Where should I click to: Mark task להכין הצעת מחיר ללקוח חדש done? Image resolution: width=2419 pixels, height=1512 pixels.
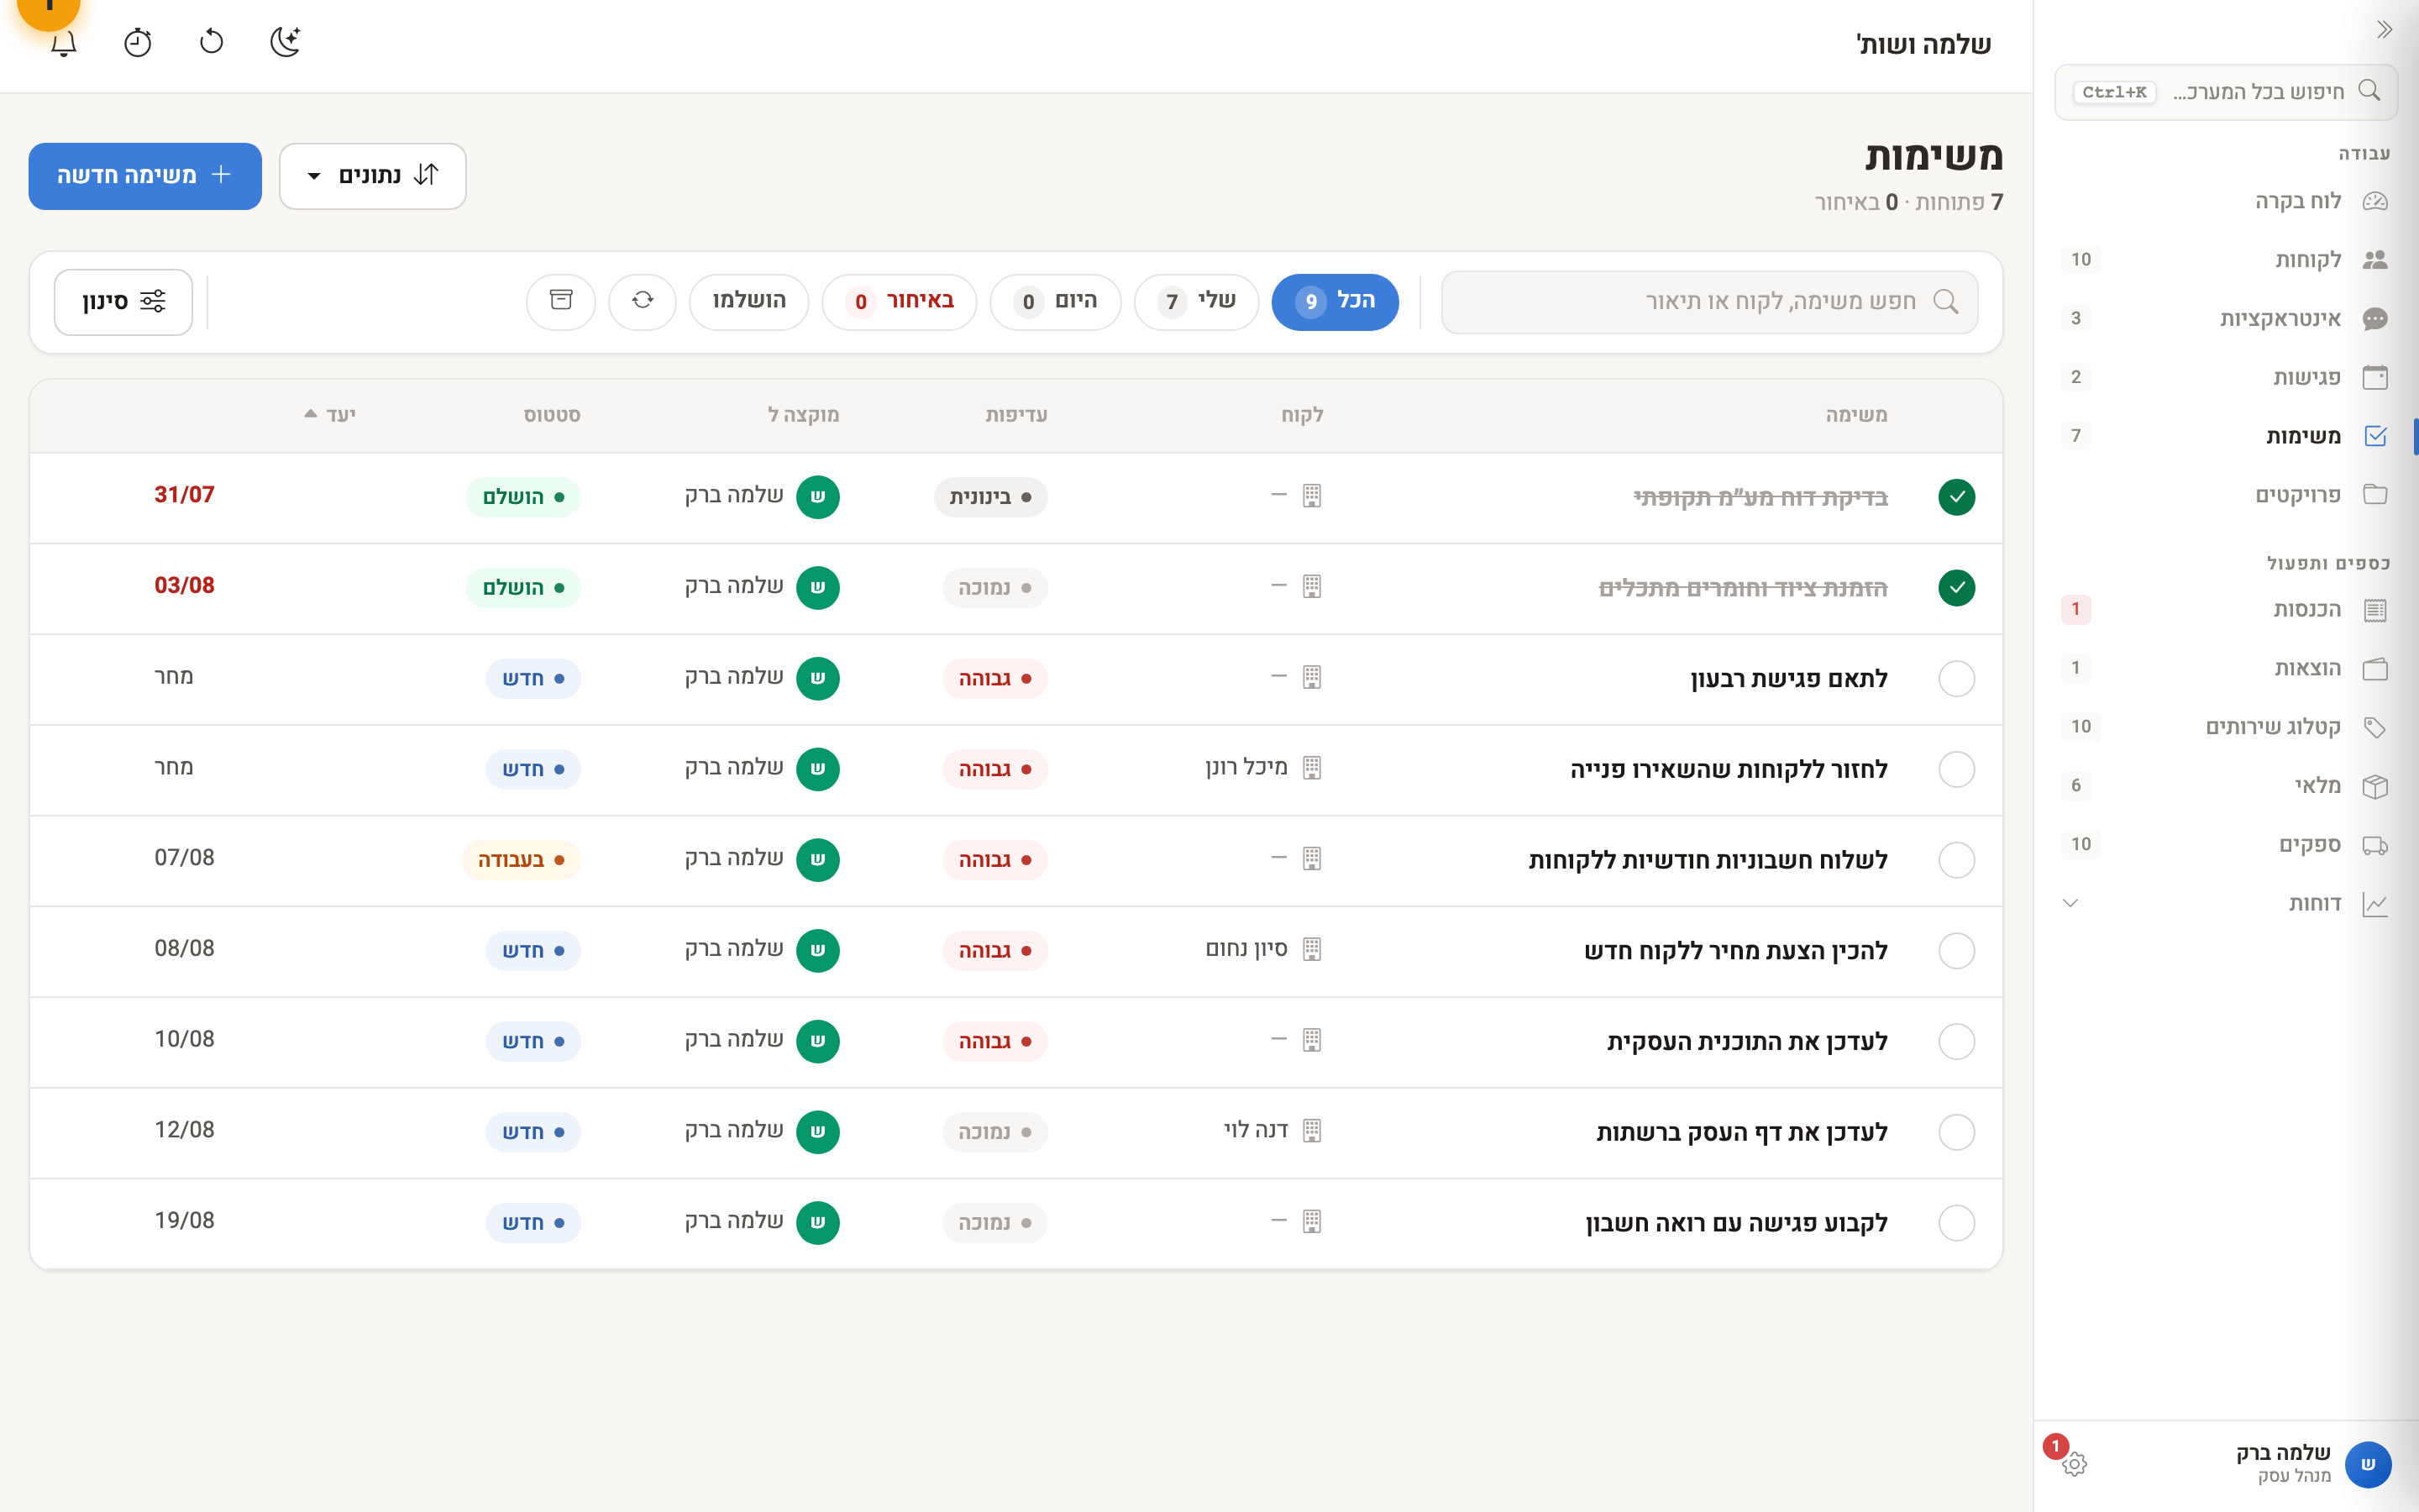pos(1956,951)
